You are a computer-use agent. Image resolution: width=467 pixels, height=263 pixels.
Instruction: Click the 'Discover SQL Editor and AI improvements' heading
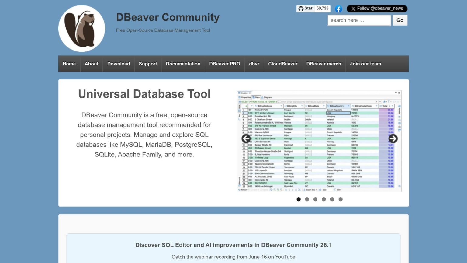tap(233, 245)
